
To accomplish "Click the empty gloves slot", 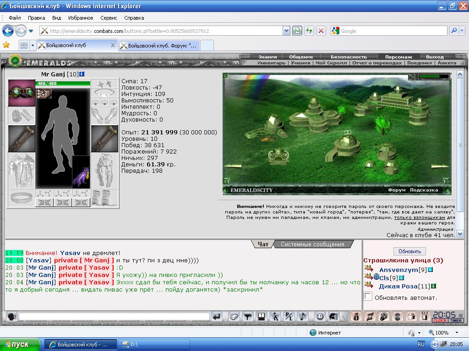I will click(x=105, y=116).
